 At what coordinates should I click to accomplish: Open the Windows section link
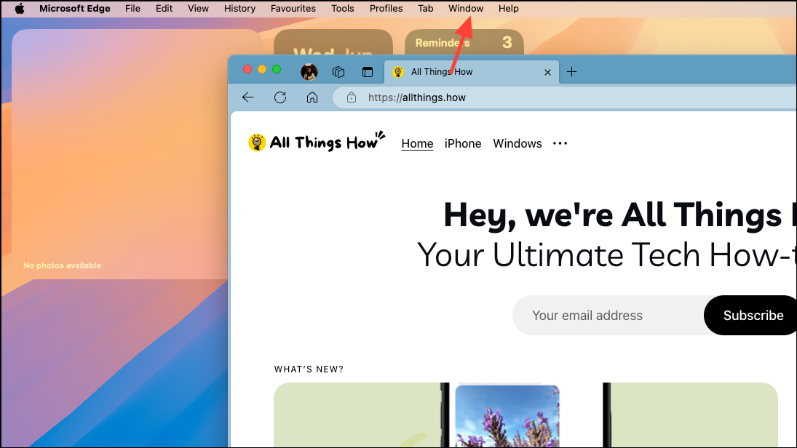point(517,143)
